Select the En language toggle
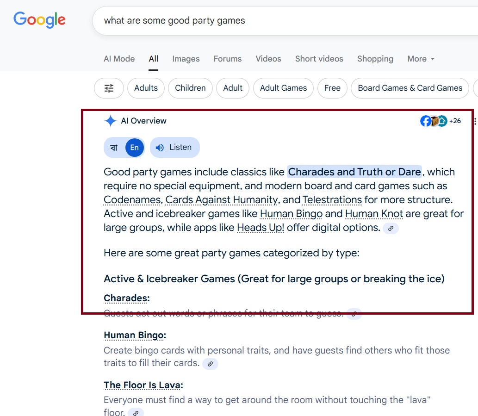This screenshot has width=478, height=416. pyautogui.click(x=134, y=148)
